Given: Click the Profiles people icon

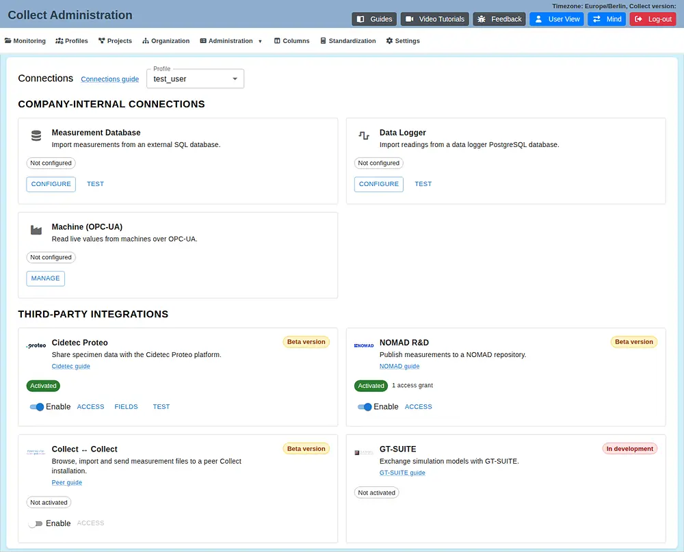Looking at the screenshot, I should tap(60, 40).
